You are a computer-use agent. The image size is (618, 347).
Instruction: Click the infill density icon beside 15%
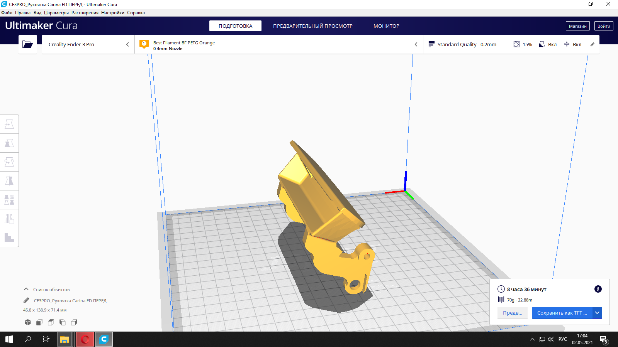point(516,44)
